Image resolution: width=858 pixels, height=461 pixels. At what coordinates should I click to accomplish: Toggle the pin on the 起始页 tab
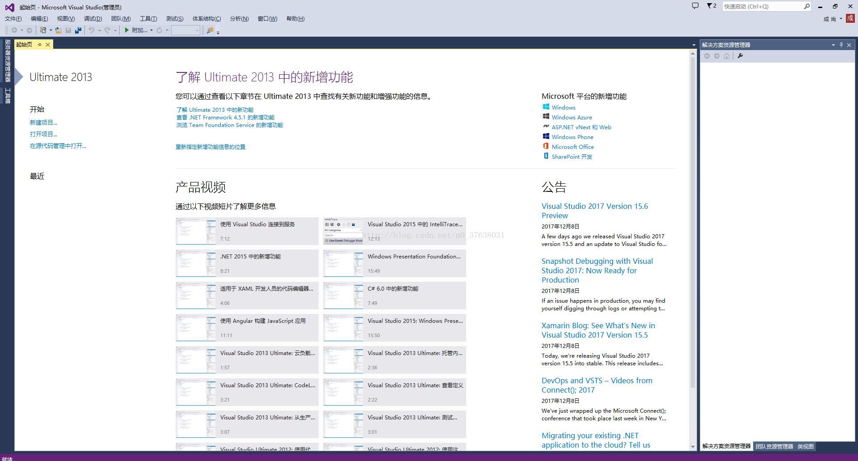[x=39, y=44]
